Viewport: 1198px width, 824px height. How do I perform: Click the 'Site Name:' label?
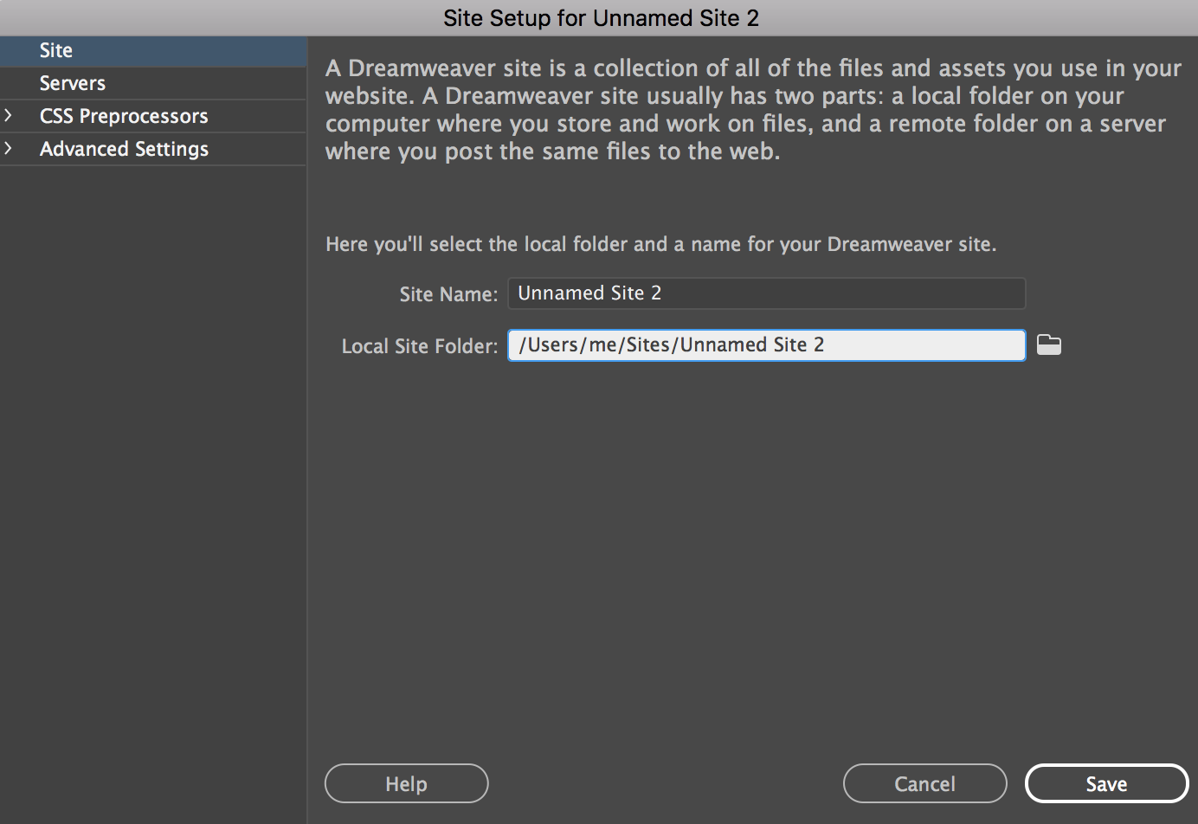448,294
